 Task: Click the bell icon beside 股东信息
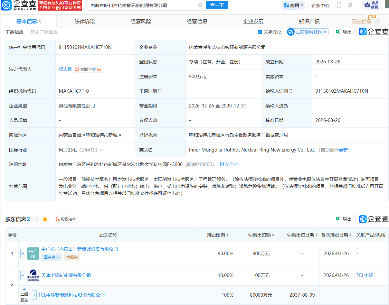pos(45,219)
